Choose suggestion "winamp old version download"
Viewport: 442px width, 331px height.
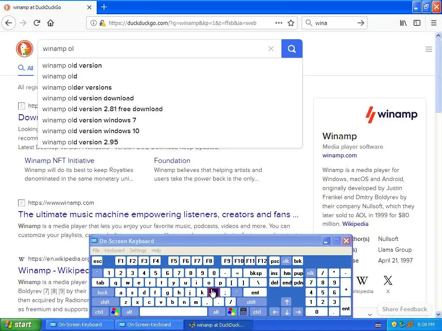170,98
